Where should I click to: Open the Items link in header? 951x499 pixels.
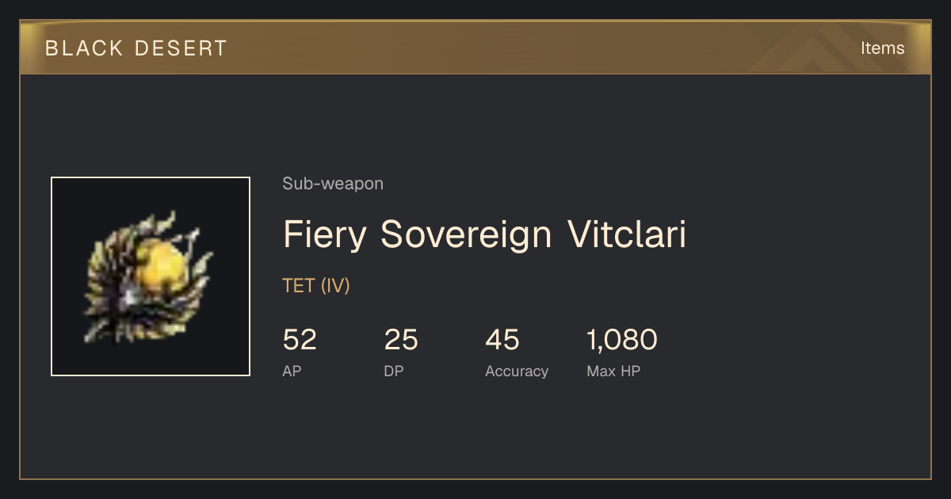[882, 48]
